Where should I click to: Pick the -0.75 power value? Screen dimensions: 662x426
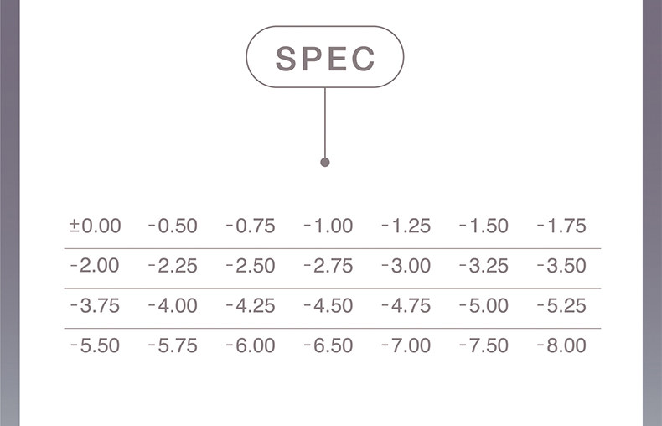pyautogui.click(x=251, y=226)
